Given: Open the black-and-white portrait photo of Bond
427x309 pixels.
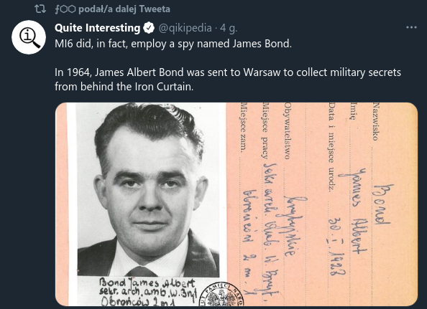Looking at the screenshot, I should (x=148, y=190).
